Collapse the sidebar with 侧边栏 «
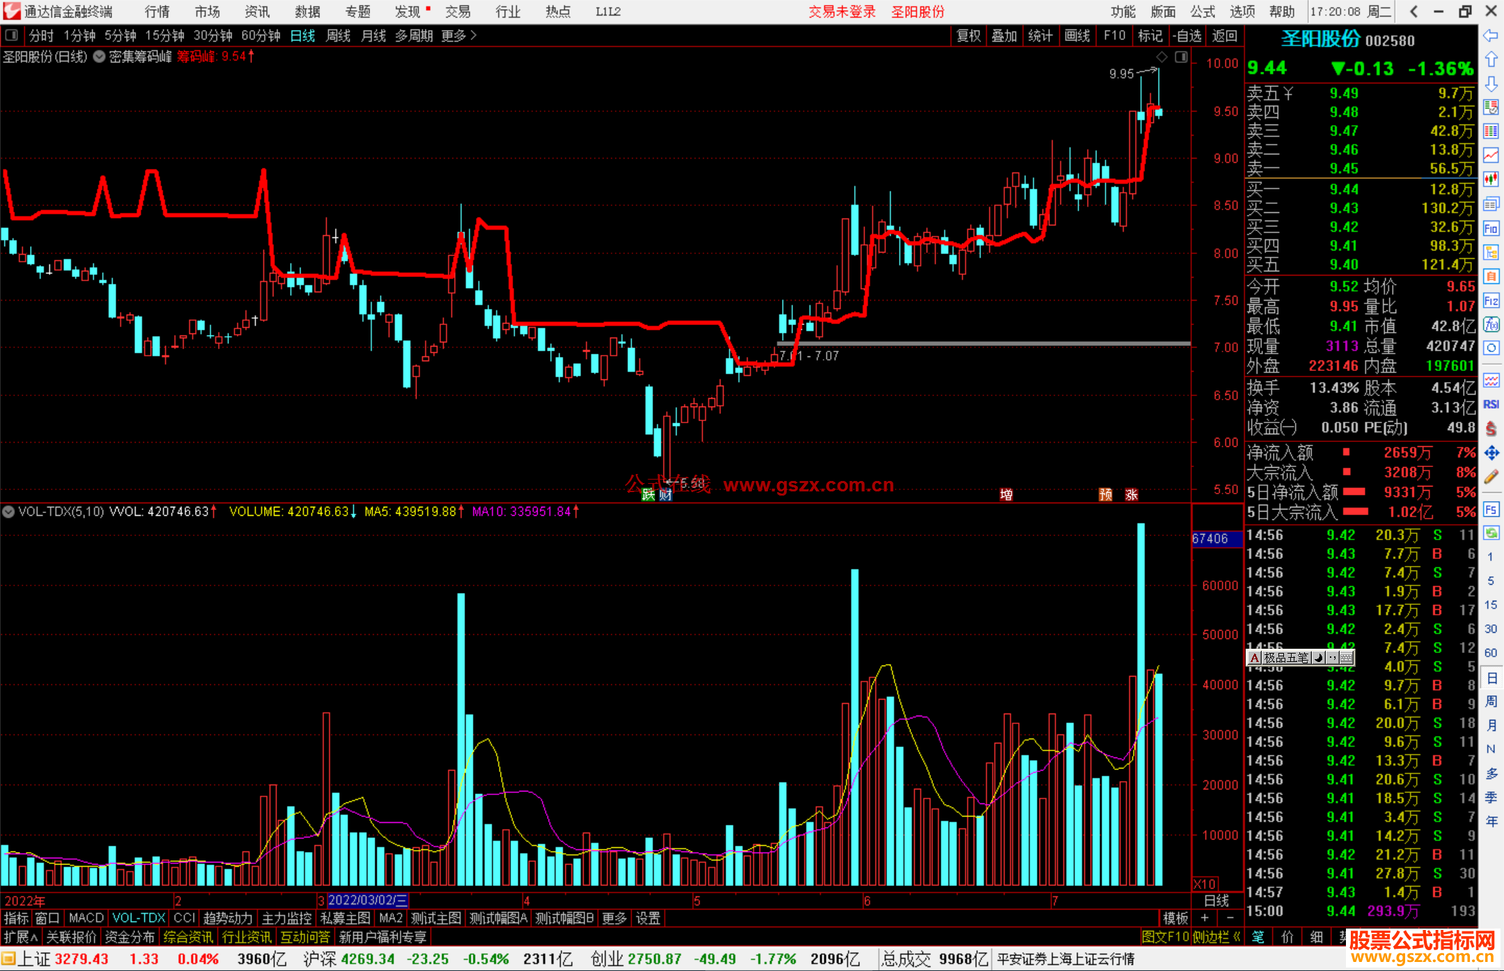This screenshot has width=1504, height=971. click(x=1217, y=937)
